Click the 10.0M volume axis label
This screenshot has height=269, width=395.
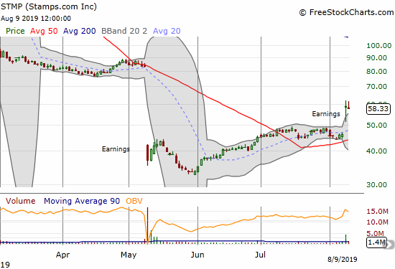click(377, 222)
